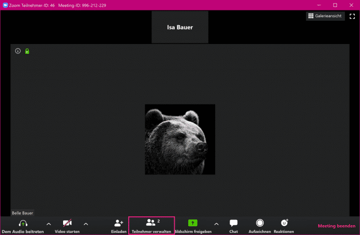The height and width of the screenshot is (235, 360).
Task: Expand the audio options arrow
Action: 49,224
